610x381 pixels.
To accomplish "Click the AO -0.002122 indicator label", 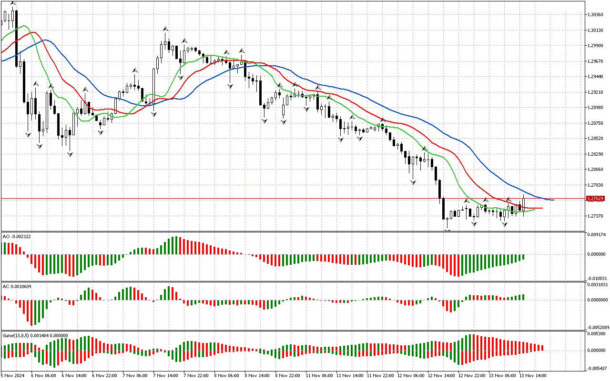I will pyautogui.click(x=17, y=236).
